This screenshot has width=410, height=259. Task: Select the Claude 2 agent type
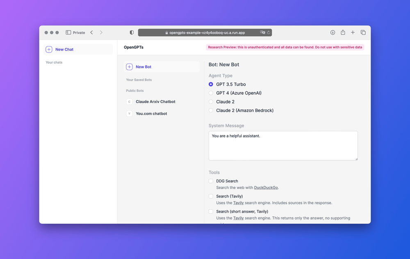pos(211,102)
